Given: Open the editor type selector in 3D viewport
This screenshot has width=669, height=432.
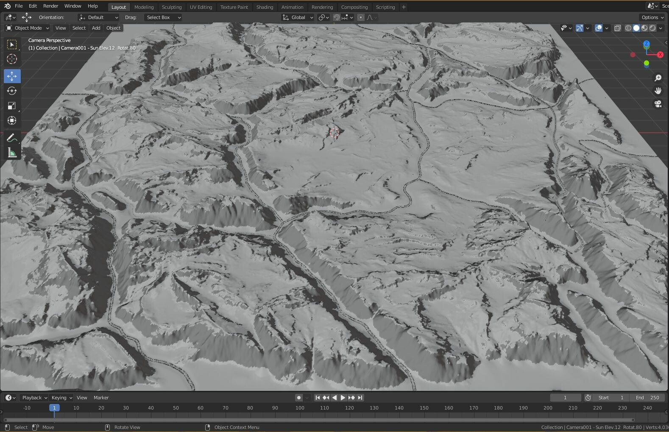Looking at the screenshot, I should click(x=10, y=17).
